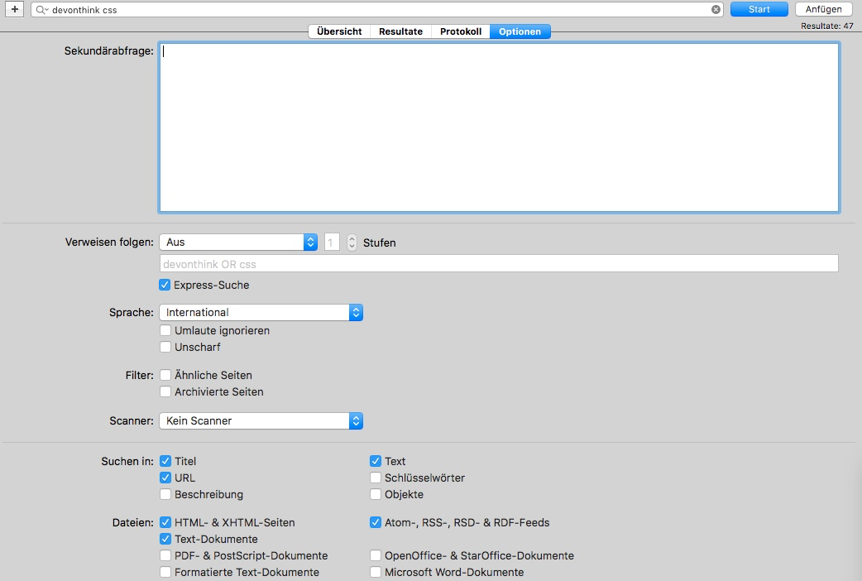Show the Protokoll tab

(x=460, y=31)
